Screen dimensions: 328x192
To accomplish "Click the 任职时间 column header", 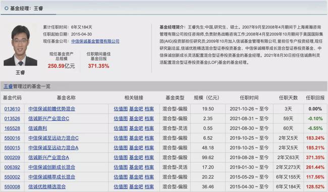I will (249, 98).
